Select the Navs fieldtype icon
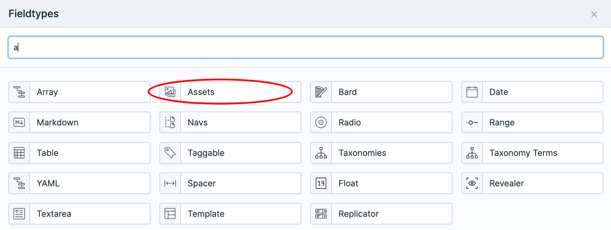Screen dimensions: 611x230 170,122
